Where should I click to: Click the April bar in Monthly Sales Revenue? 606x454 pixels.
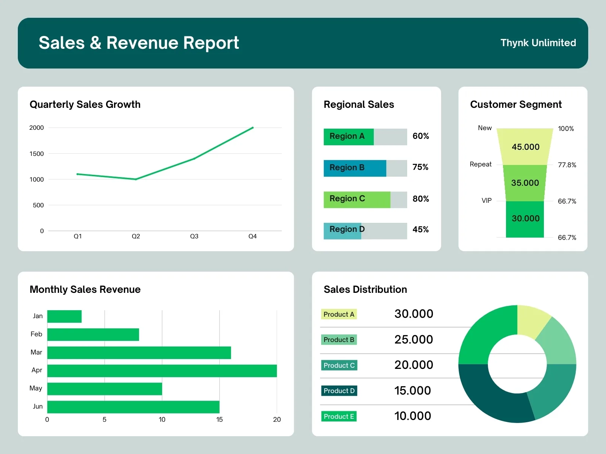pos(162,371)
